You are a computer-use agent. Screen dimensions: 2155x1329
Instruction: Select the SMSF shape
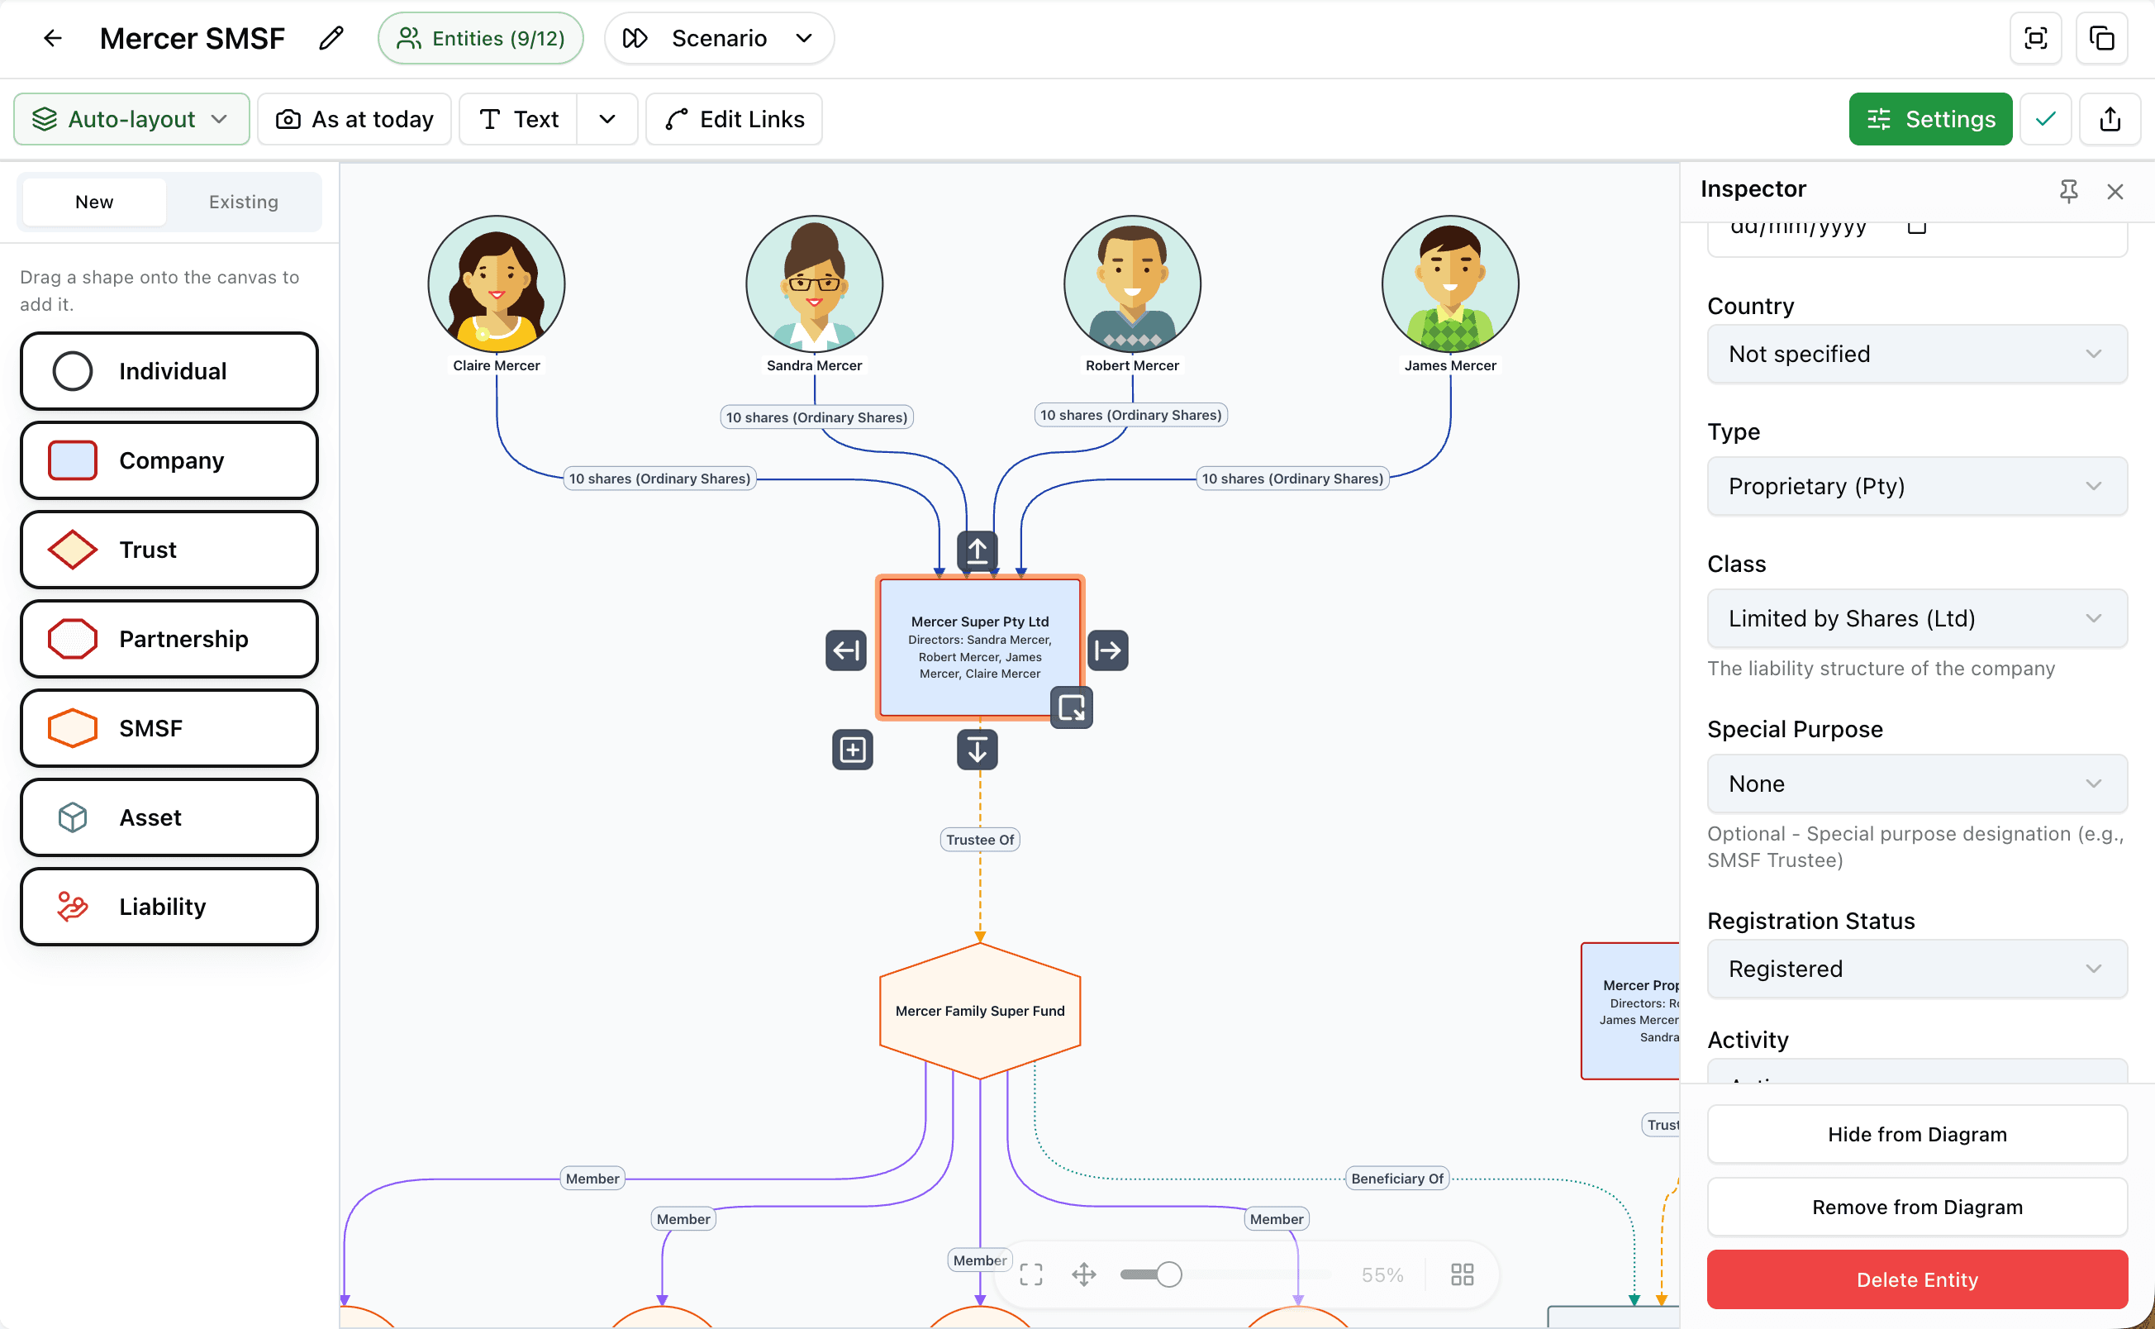(169, 728)
